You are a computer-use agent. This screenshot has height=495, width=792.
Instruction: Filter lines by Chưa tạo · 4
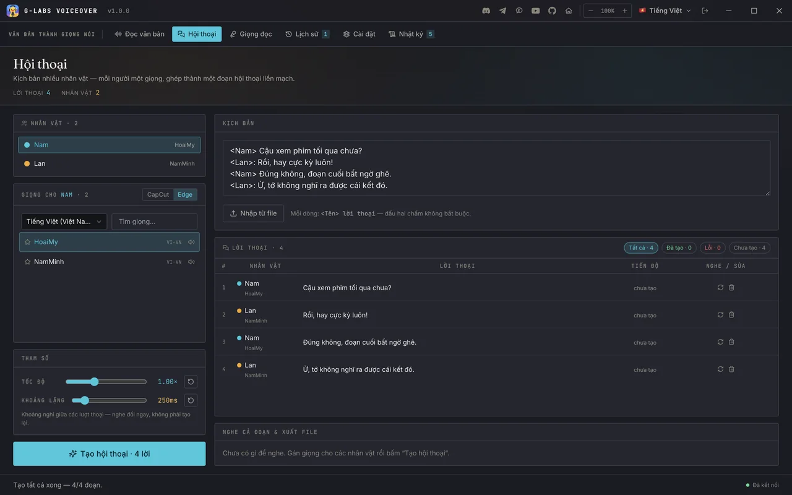(749, 247)
